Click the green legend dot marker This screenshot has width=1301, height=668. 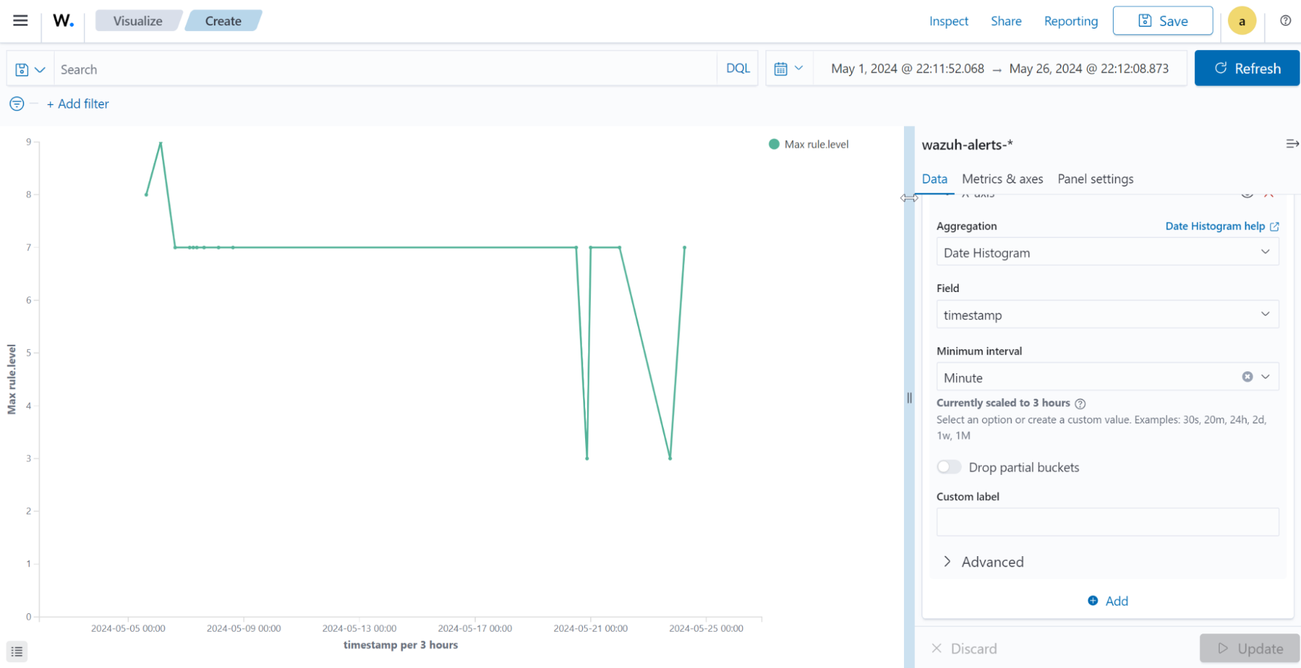(x=773, y=144)
